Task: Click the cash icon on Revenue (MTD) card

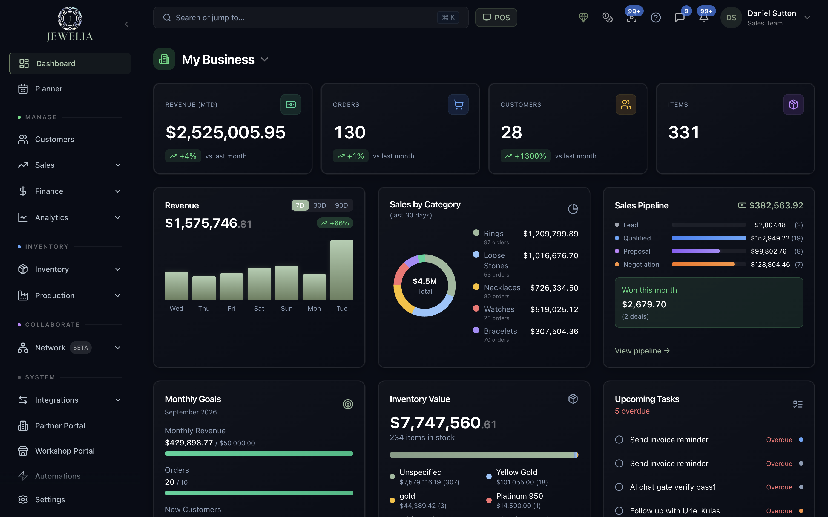Action: pyautogui.click(x=291, y=104)
